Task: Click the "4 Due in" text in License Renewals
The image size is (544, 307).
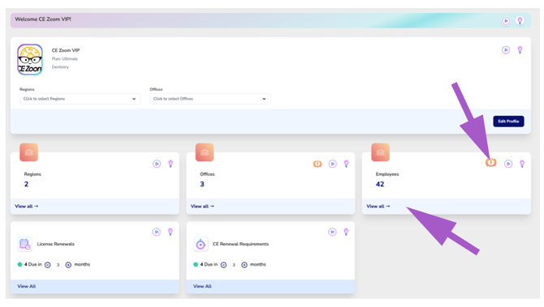Action: [33, 264]
